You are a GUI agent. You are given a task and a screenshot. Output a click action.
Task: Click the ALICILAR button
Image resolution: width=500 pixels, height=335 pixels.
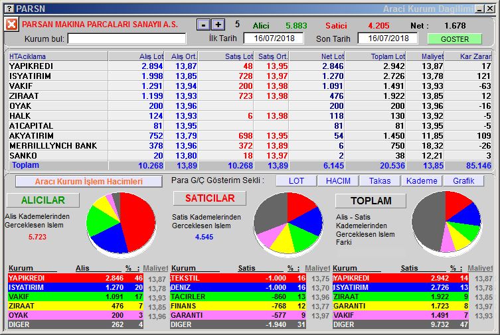43,200
